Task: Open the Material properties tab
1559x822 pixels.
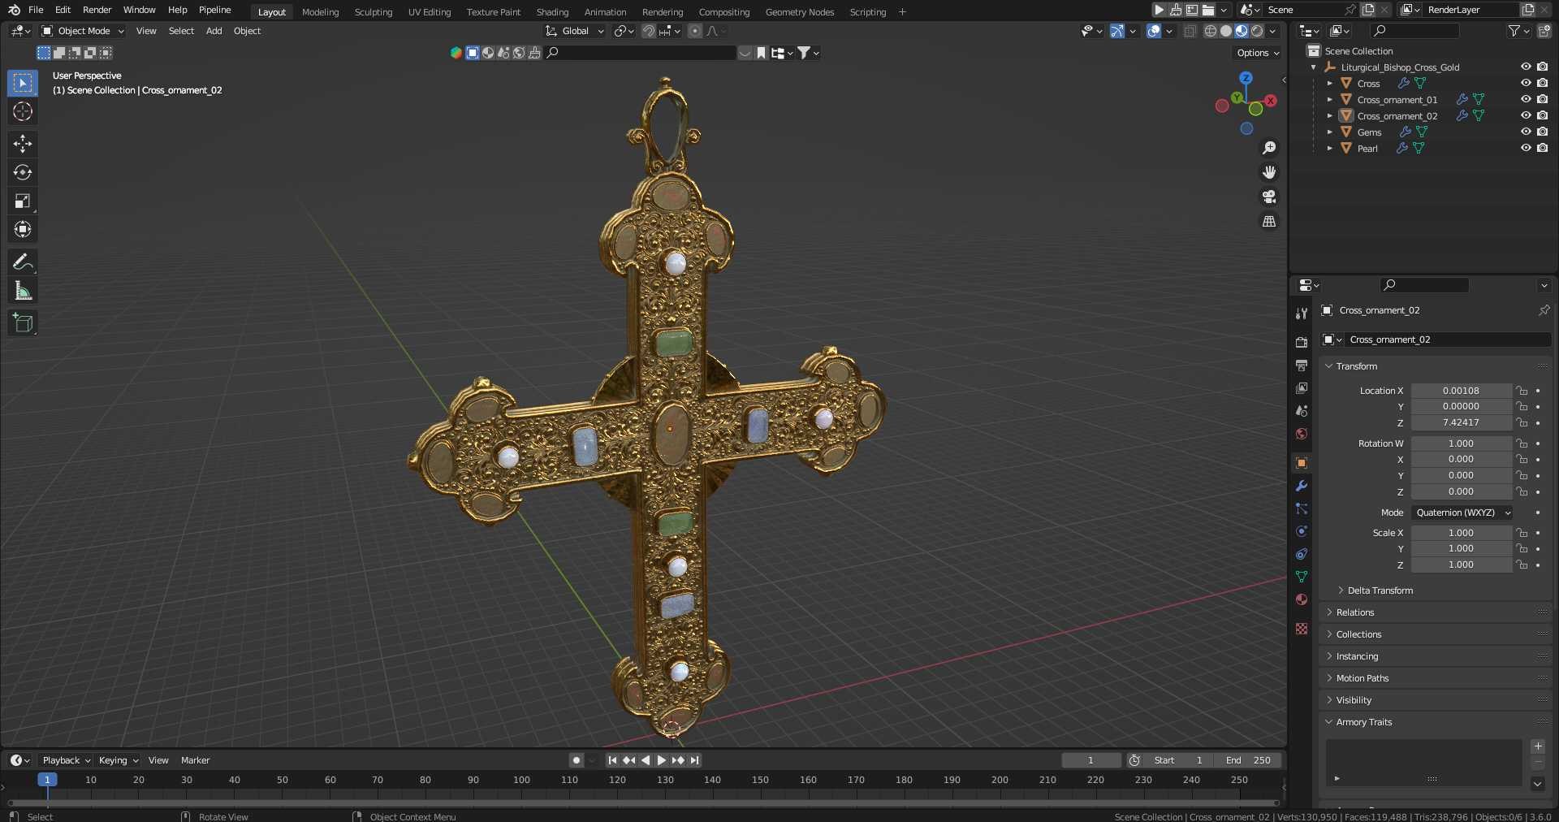Action: coord(1302,599)
